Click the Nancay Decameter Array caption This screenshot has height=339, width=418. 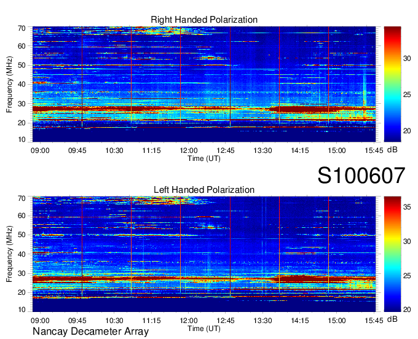pos(90,332)
